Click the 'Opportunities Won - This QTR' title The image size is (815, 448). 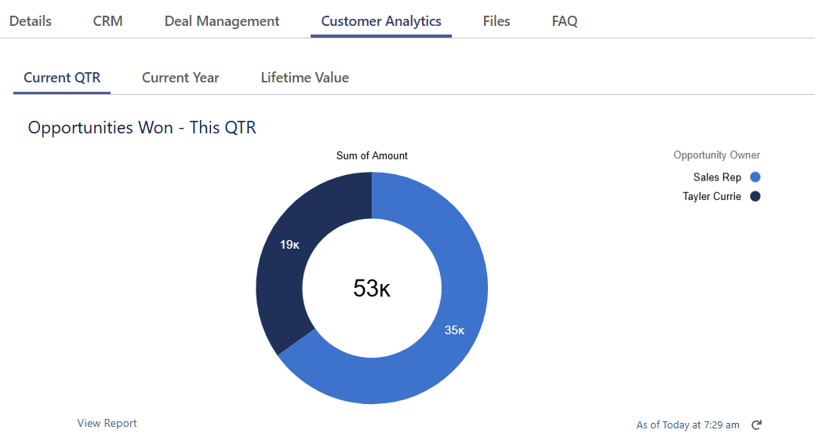(x=142, y=127)
